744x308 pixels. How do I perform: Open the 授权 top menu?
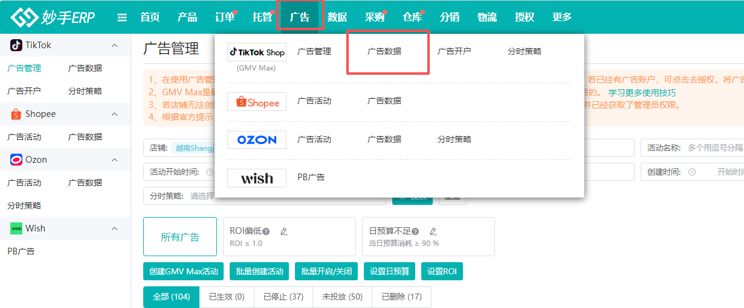click(525, 17)
